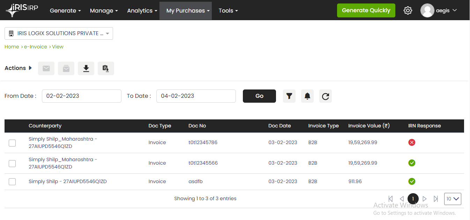Image resolution: width=470 pixels, height=220 pixels.
Task: Click Showing 1 to 3 of 3 entries
Action: point(205,198)
